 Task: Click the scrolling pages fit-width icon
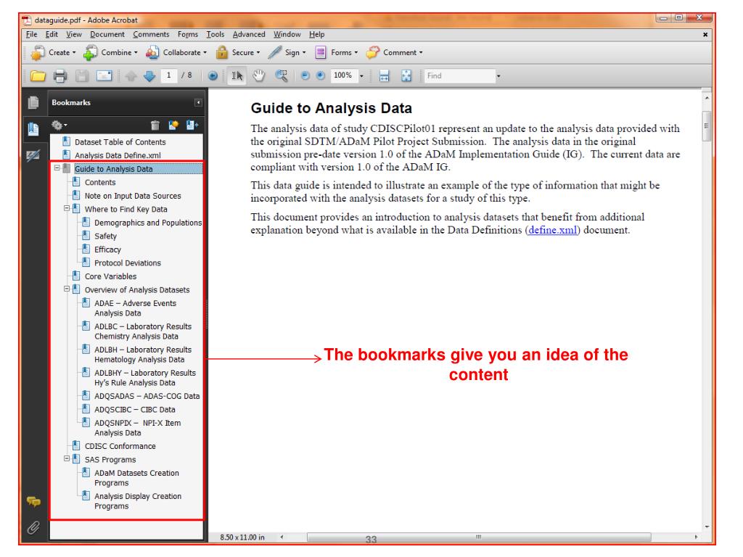pos(385,75)
